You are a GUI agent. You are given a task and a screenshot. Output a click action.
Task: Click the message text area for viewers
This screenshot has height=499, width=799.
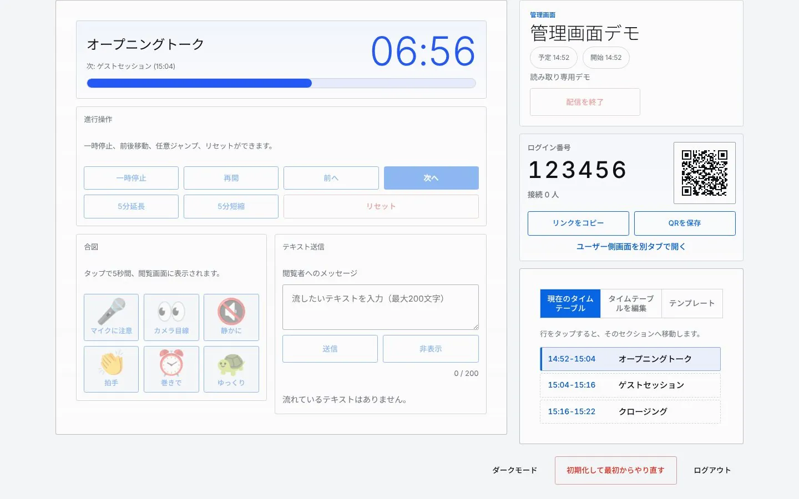tap(381, 307)
